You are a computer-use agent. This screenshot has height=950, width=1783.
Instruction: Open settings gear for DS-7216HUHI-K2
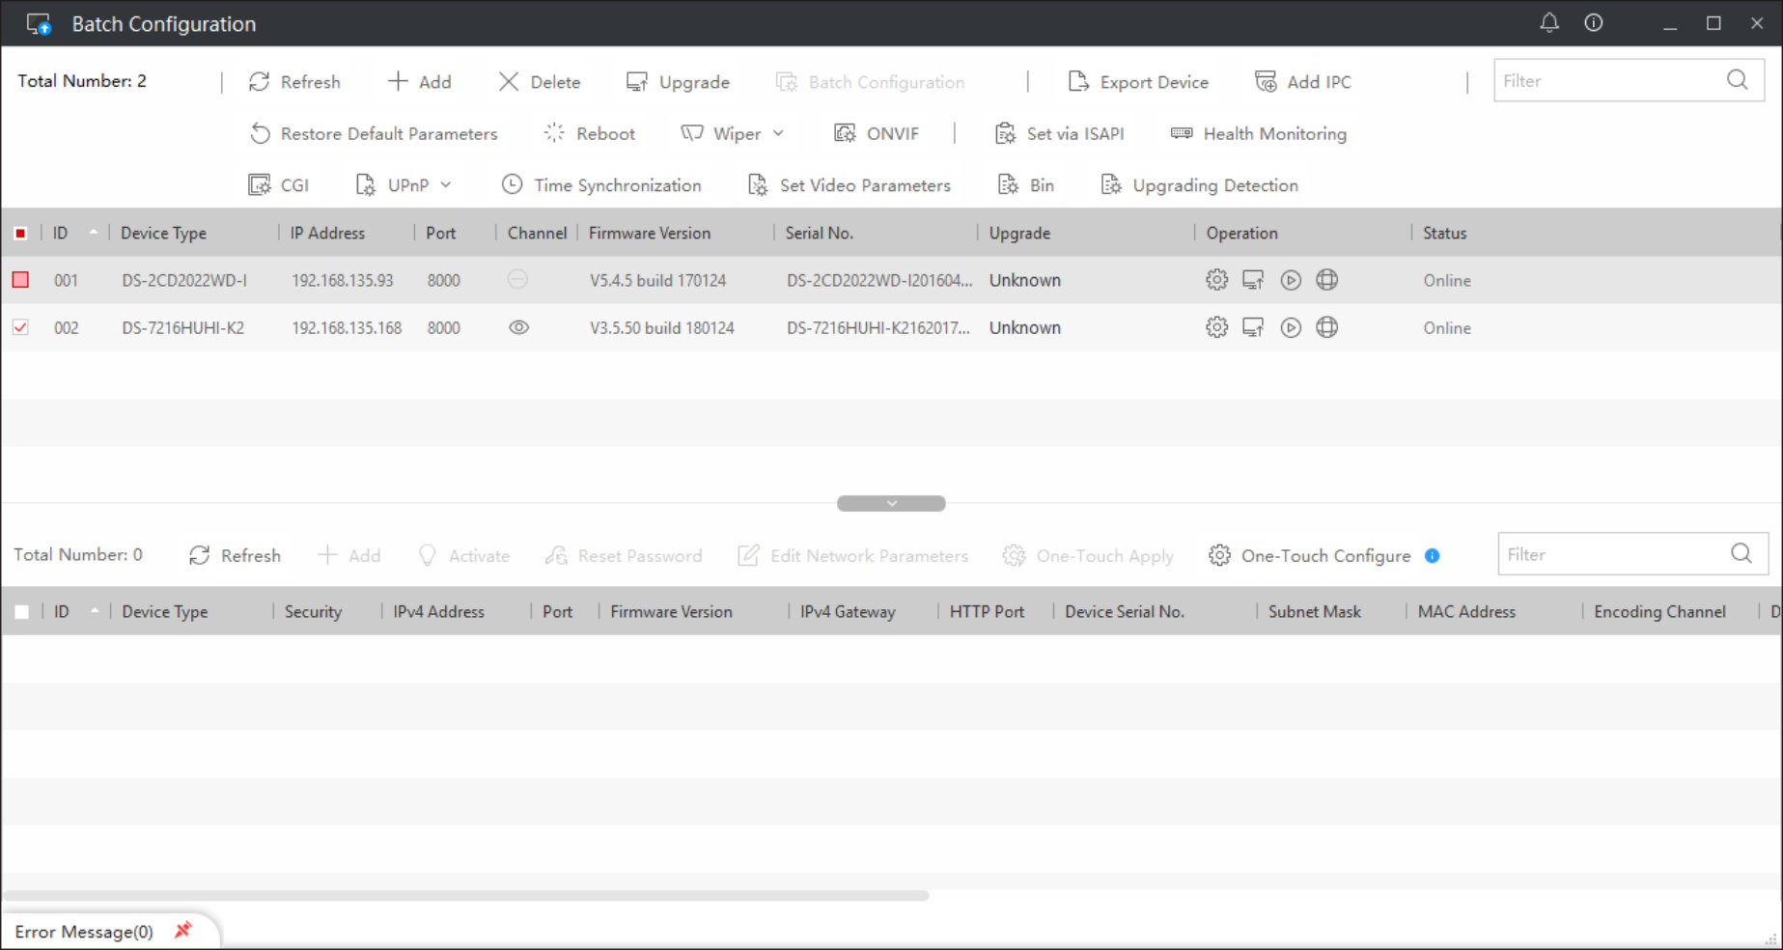pos(1216,327)
